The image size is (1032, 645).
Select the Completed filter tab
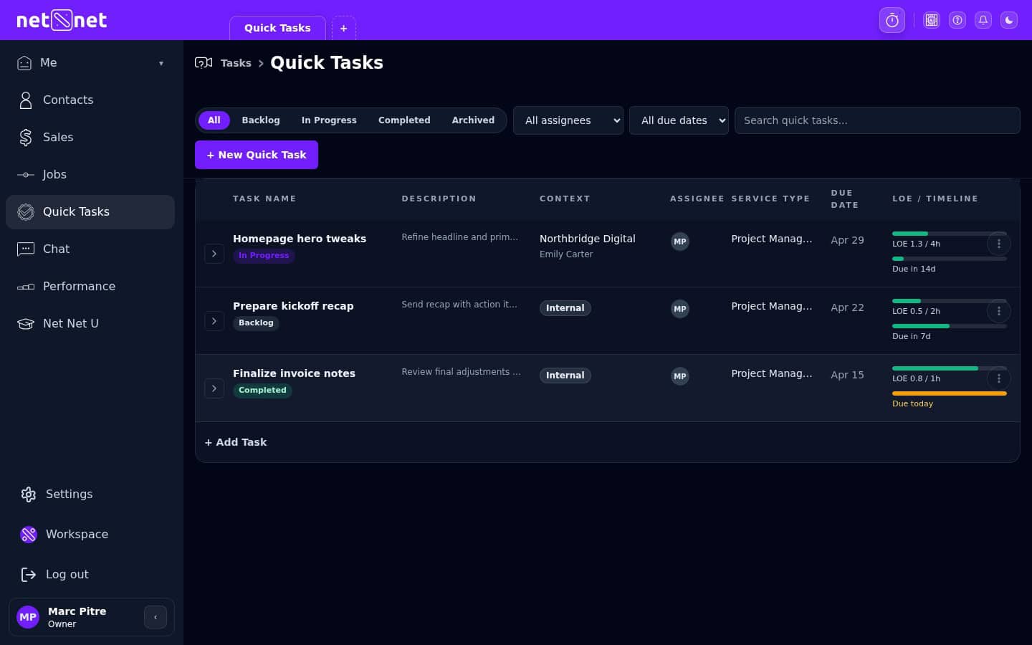(404, 120)
